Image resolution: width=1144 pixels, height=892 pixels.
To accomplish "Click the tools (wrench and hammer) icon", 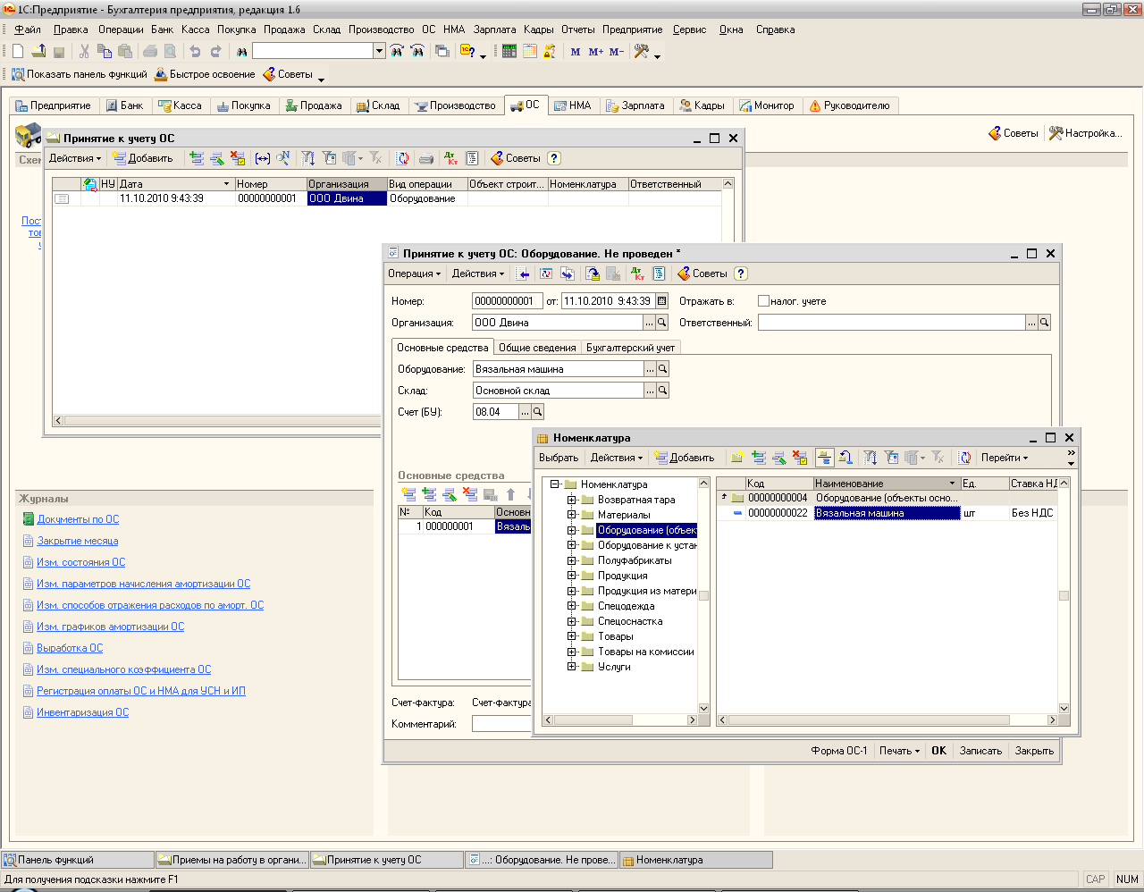I will (x=641, y=52).
